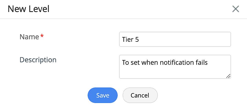Close the New Level dialog
Image resolution: width=247 pixels, height=111 pixels.
coord(236,9)
